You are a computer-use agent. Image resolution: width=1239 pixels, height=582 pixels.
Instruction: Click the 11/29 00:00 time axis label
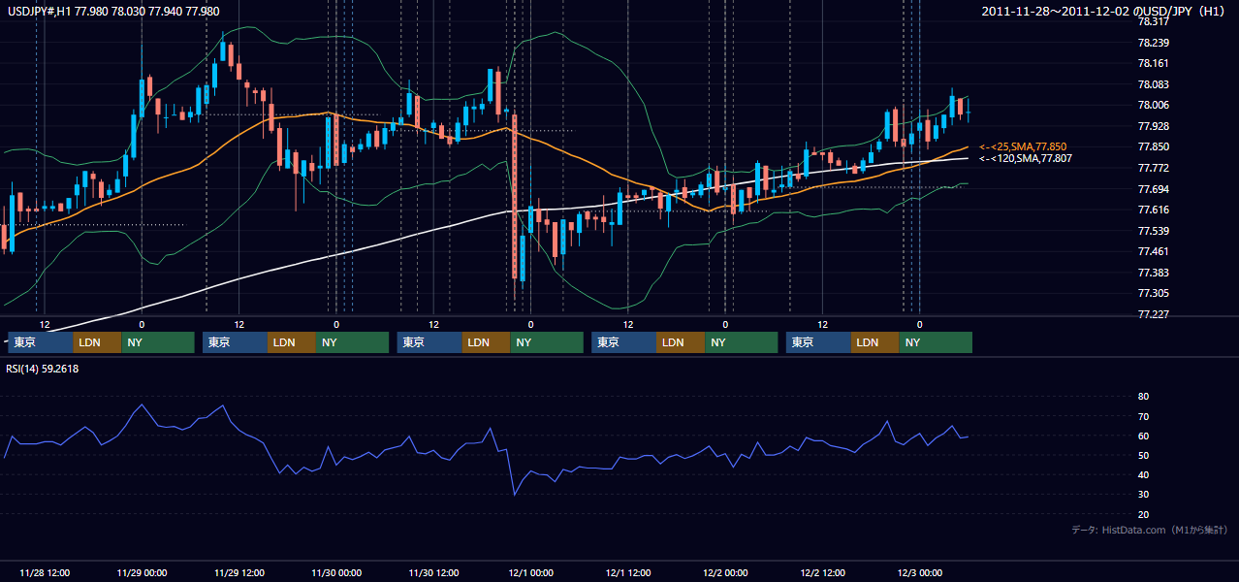tap(142, 572)
